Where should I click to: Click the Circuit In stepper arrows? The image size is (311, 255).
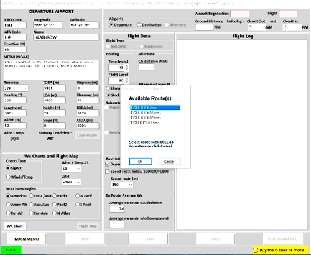tap(285, 27)
